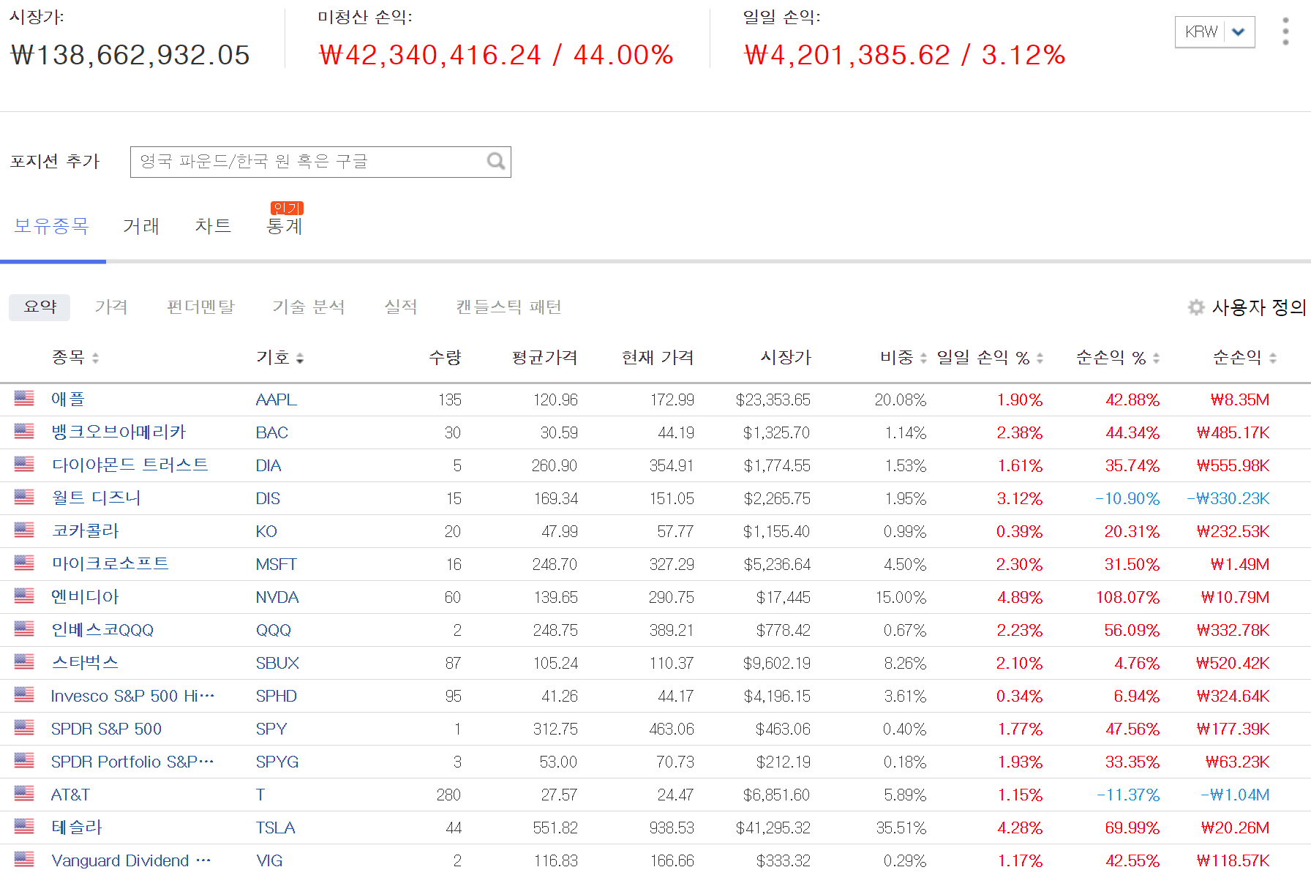Screen dimensions: 1311x878
Task: Click the US flag beside 월트 디즈니
Action: (x=24, y=498)
